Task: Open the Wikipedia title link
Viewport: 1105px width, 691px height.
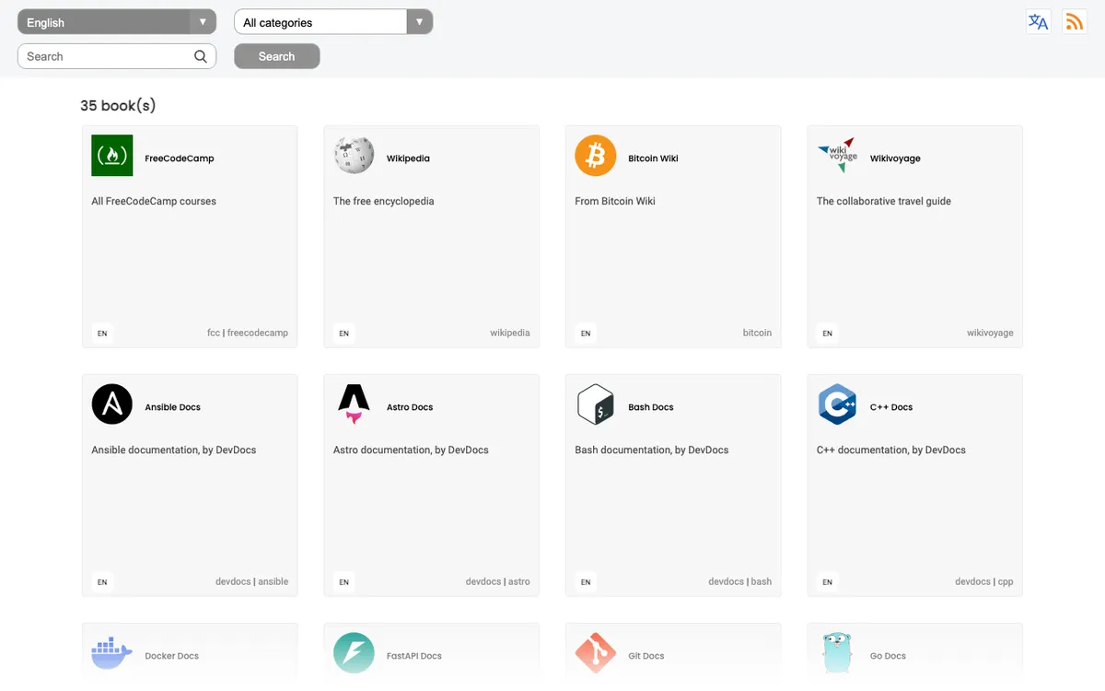Action: pyautogui.click(x=408, y=158)
